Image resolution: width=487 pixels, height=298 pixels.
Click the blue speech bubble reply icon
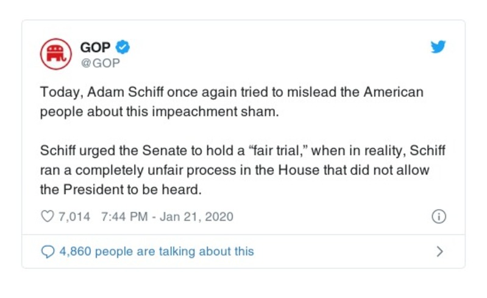click(47, 251)
